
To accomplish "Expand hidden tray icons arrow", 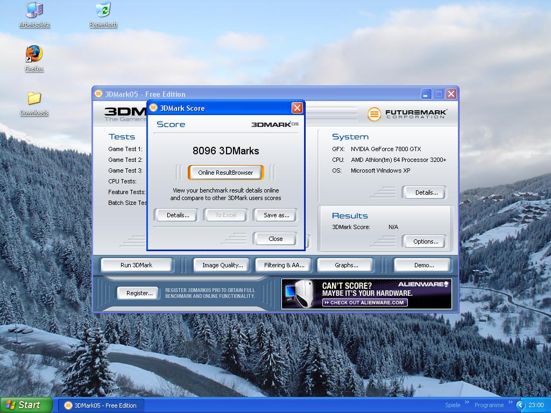I will click(x=520, y=405).
